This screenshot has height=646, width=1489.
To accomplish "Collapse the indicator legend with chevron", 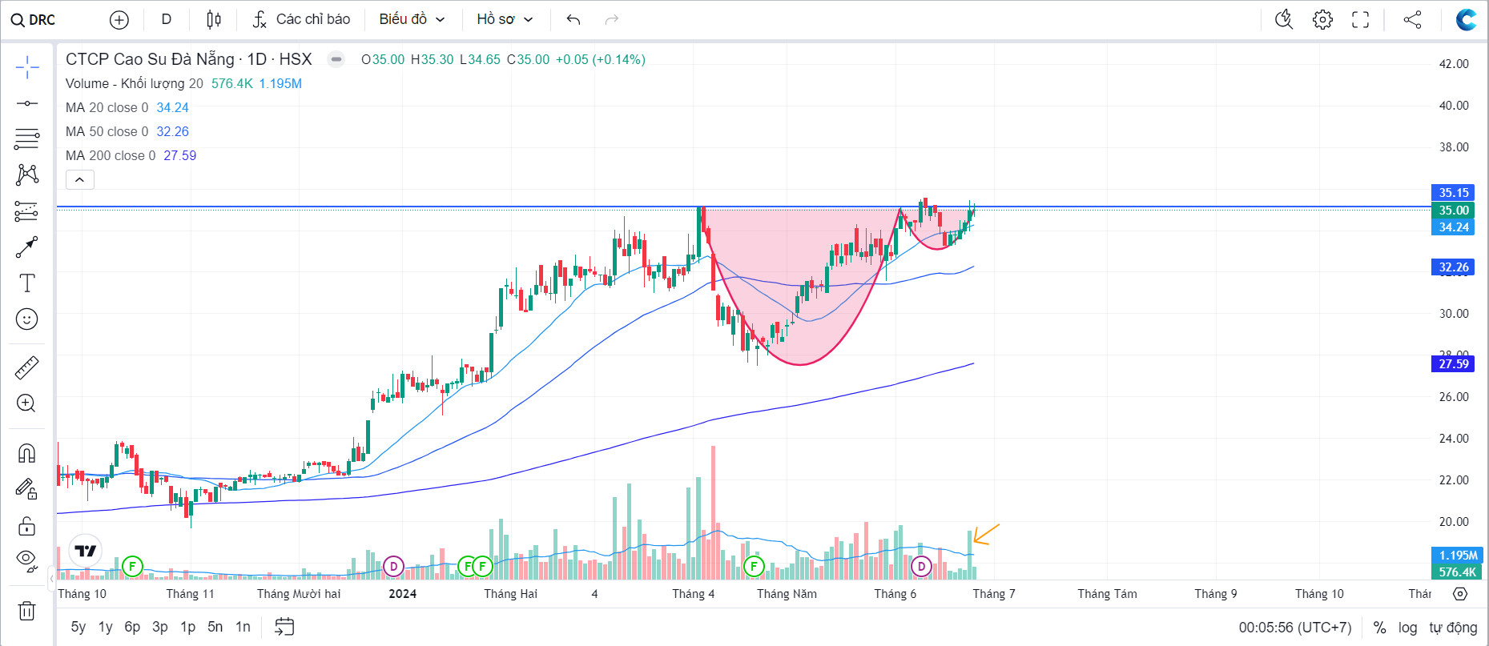I will 79,180.
